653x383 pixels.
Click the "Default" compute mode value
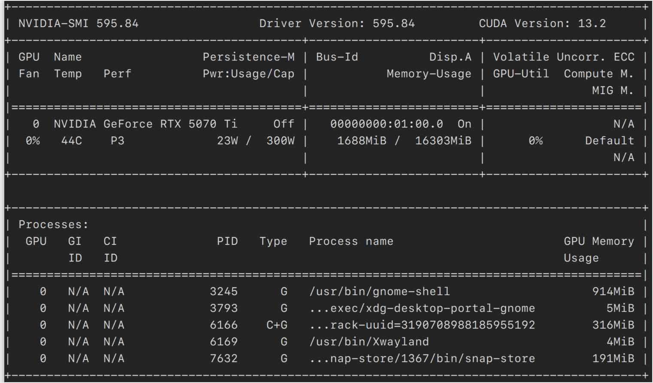pyautogui.click(x=610, y=141)
